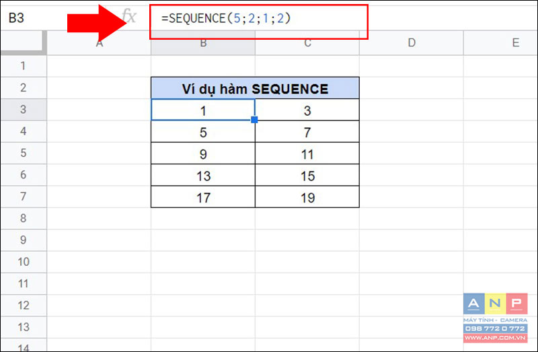
Task: Select cell containing 7
Action: pos(307,132)
